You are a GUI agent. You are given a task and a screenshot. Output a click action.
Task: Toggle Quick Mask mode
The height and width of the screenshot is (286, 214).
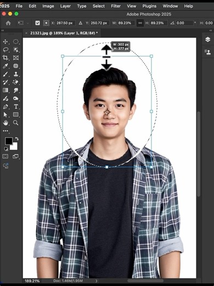[5, 156]
